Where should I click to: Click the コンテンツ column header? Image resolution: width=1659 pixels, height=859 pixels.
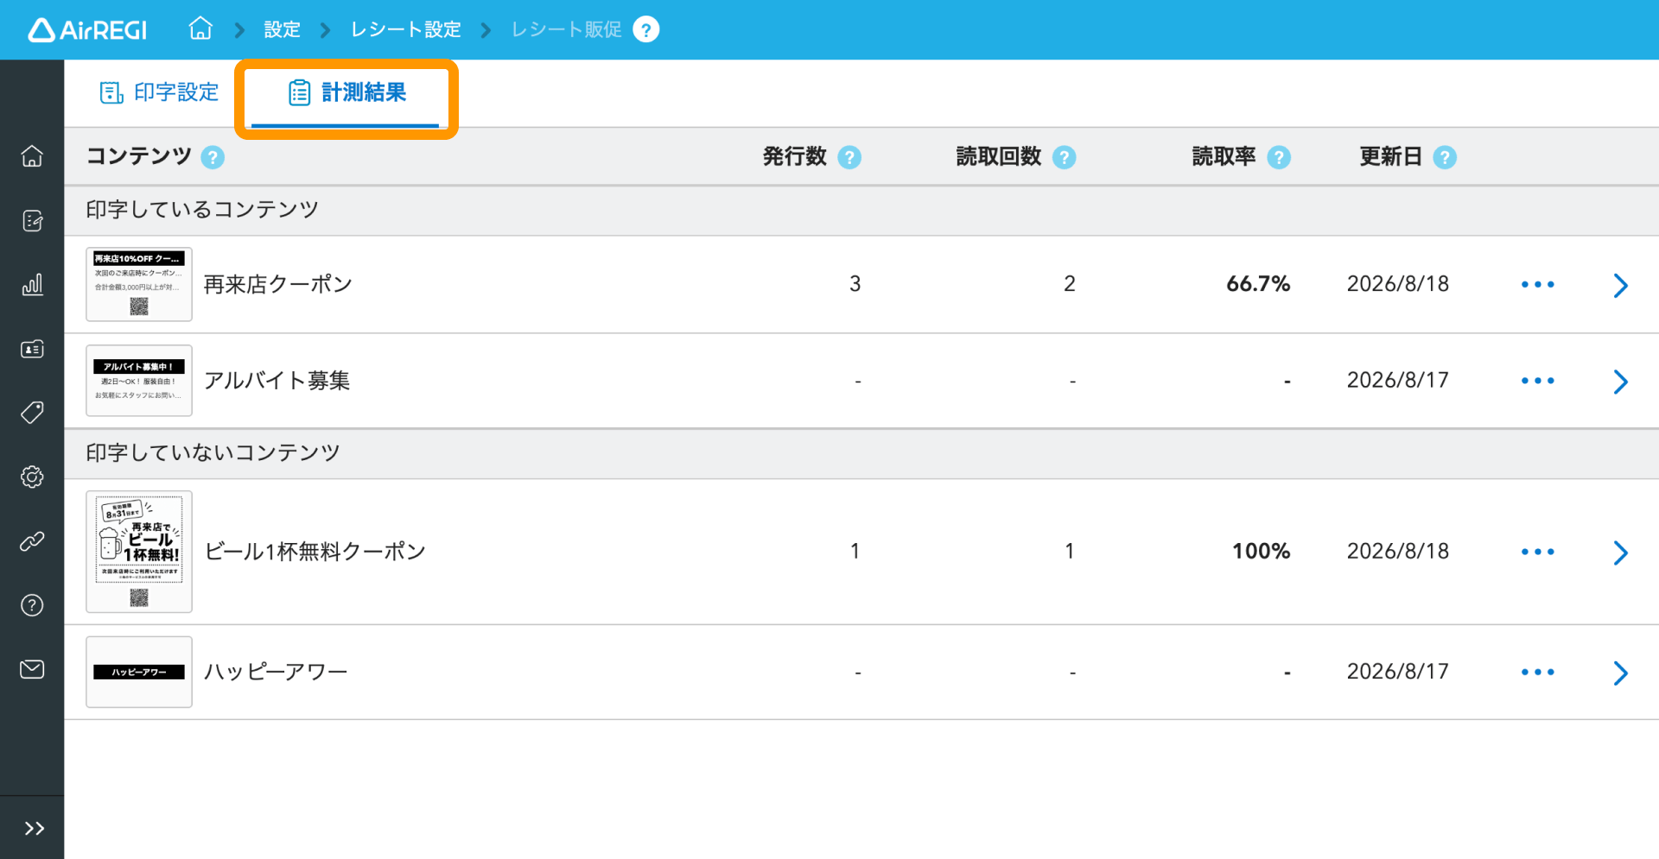tap(139, 156)
